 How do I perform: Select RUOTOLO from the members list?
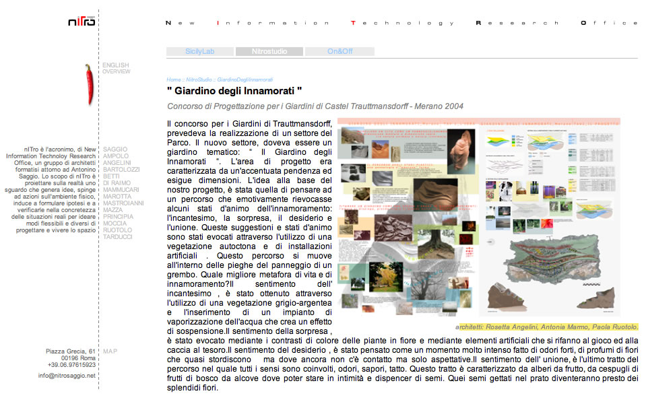pyautogui.click(x=118, y=230)
